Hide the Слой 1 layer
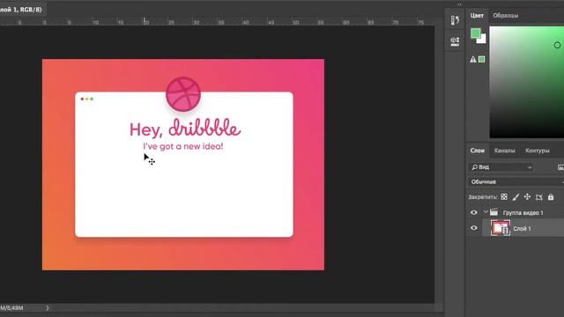 [x=474, y=228]
